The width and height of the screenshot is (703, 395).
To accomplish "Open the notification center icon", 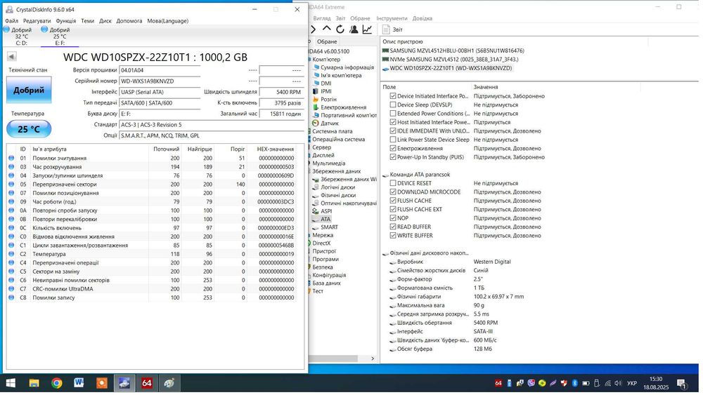I will pos(681,383).
